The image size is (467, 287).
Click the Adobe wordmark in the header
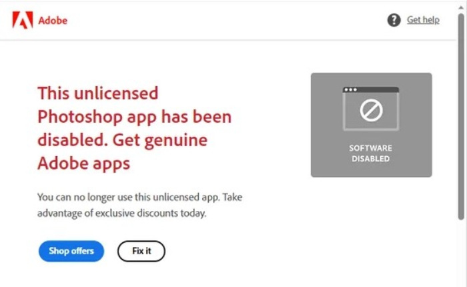(53, 21)
